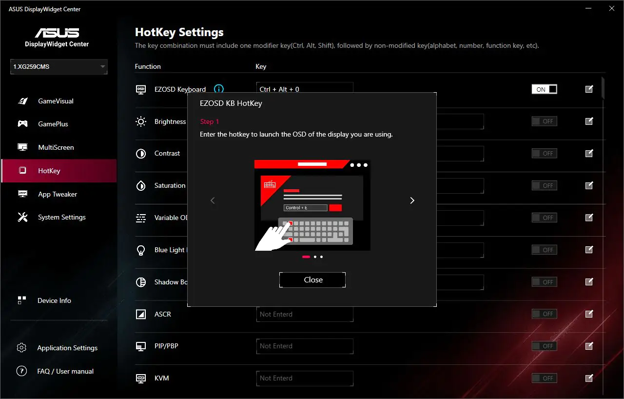Click the ASCR hotkey input field

point(304,315)
